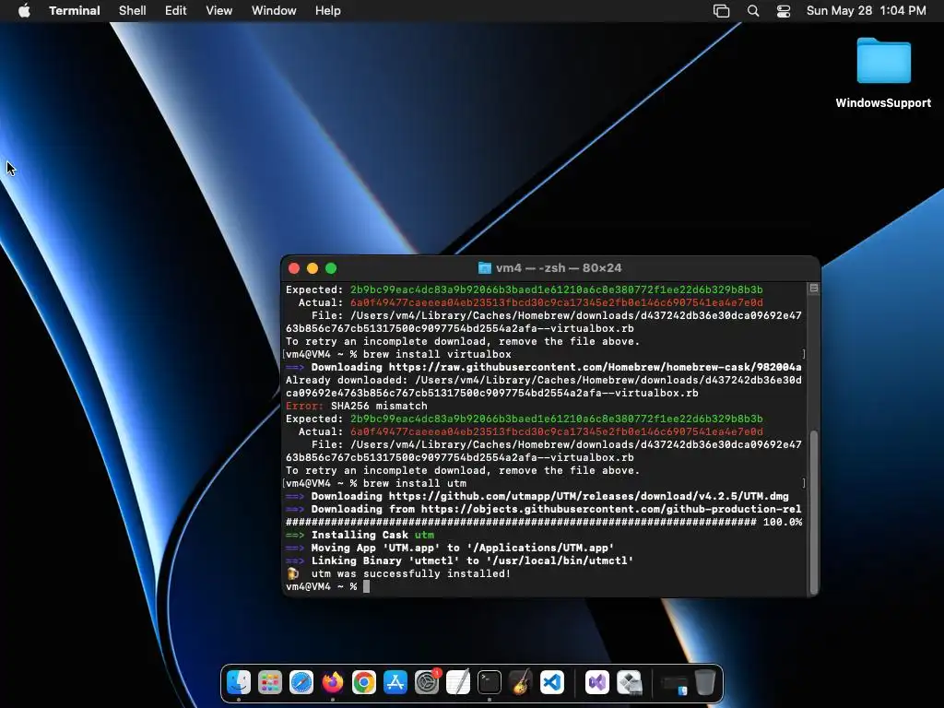Open the Apple menu
The height and width of the screenshot is (708, 944).
pos(24,10)
